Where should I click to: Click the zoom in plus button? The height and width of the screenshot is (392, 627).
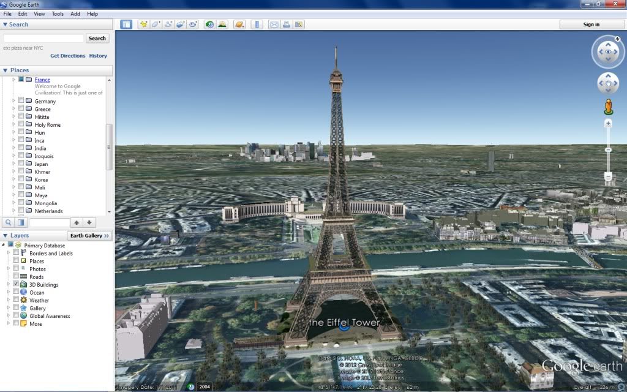coord(608,123)
